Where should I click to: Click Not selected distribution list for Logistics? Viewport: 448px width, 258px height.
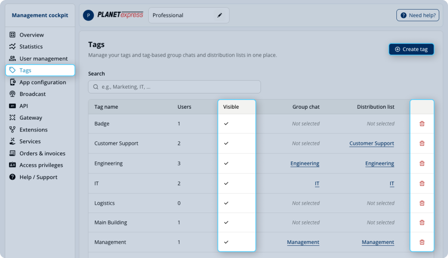[x=381, y=203]
